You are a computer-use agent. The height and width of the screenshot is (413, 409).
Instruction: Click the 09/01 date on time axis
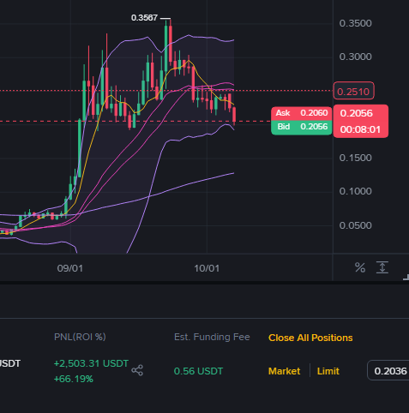coord(70,268)
